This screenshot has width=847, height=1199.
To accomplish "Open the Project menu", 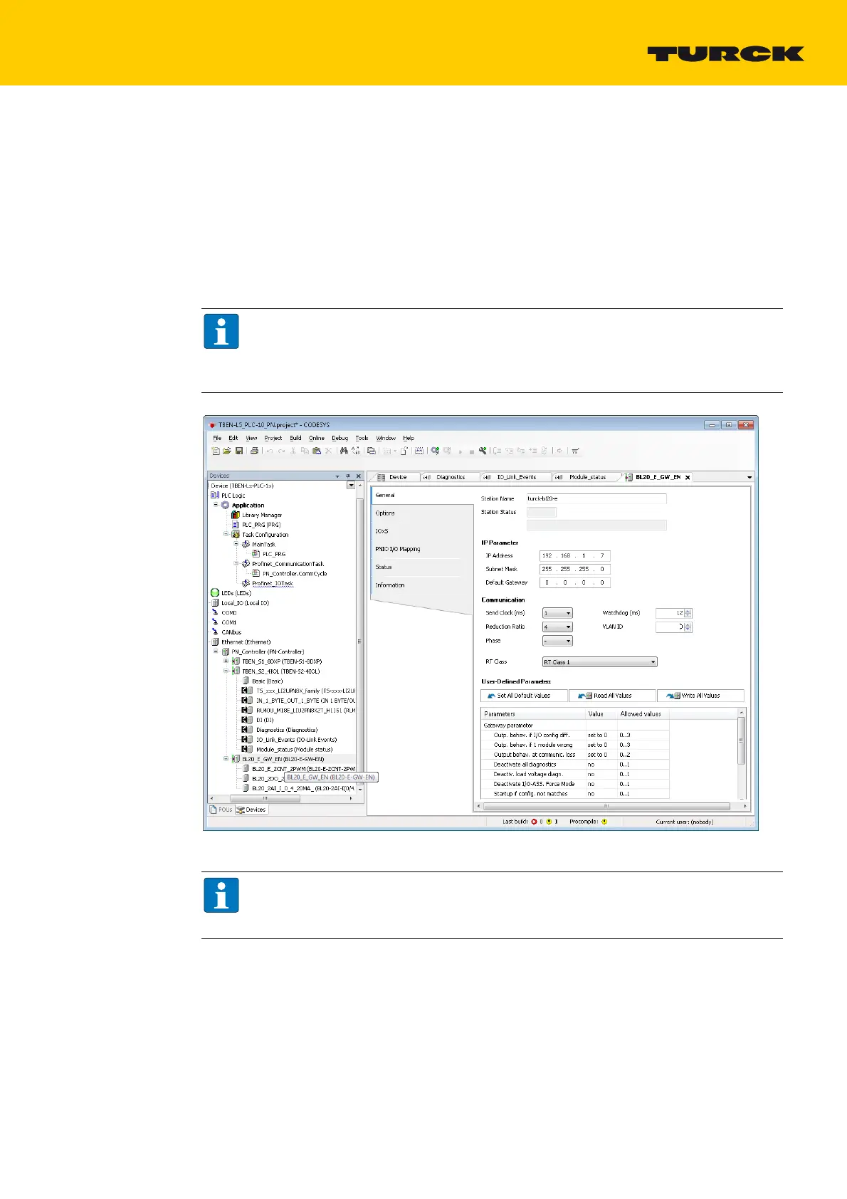I will point(273,438).
